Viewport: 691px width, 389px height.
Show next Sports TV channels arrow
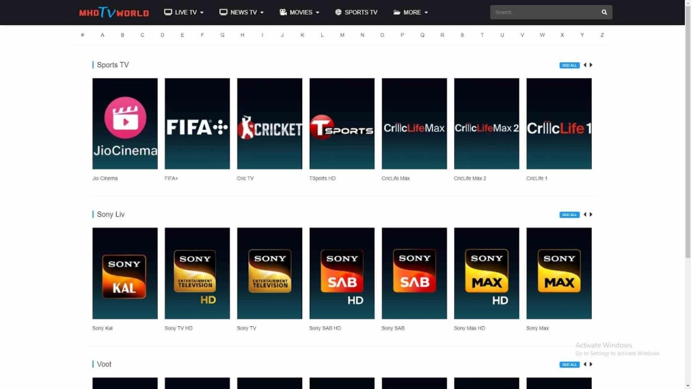pos(591,65)
